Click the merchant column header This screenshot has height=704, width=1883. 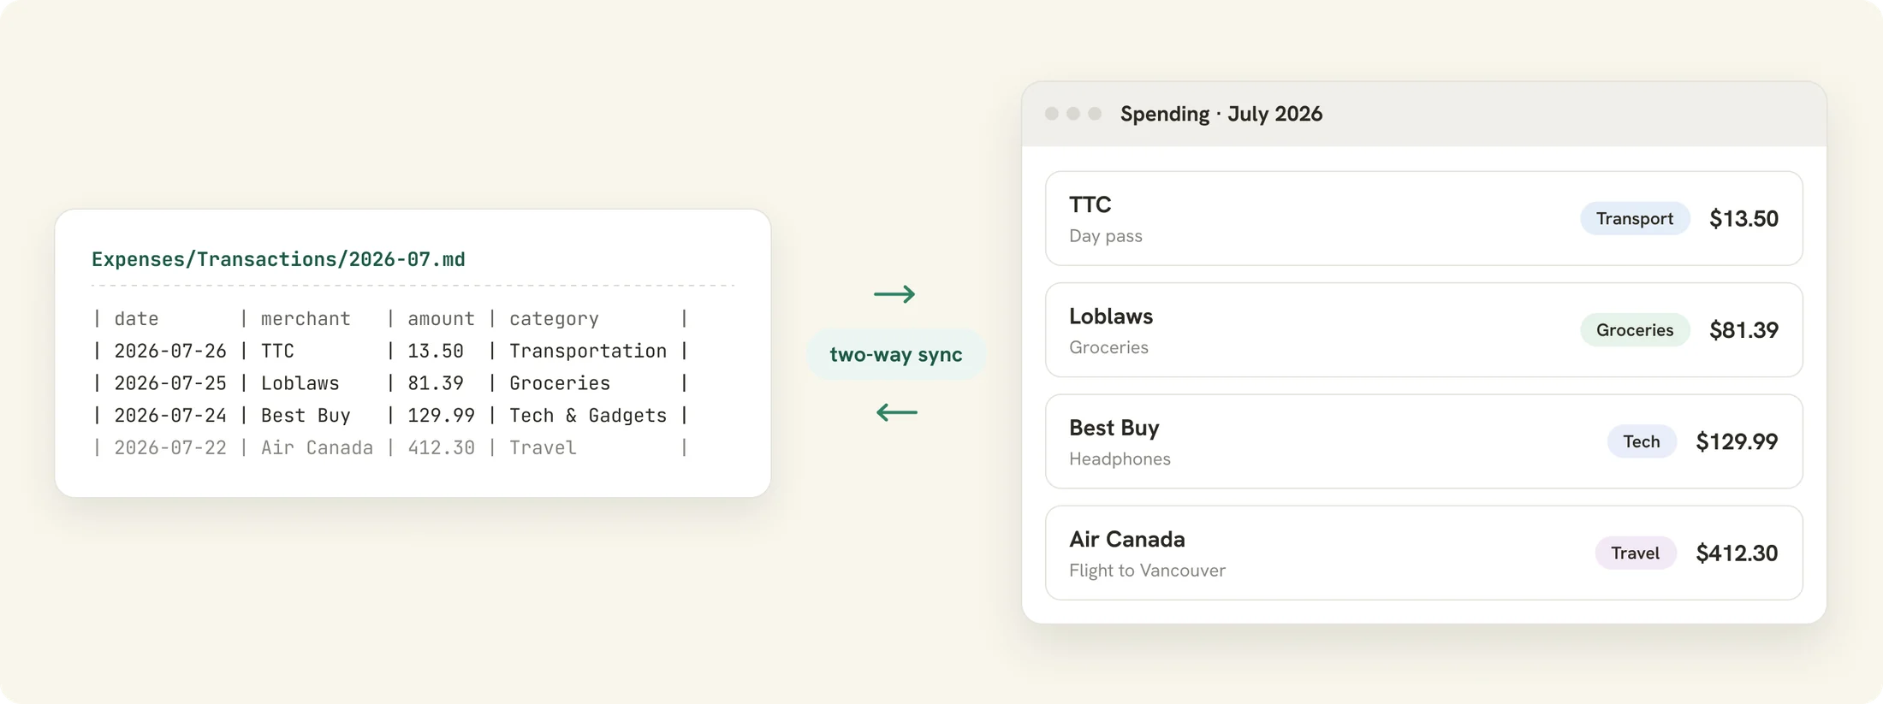306,318
